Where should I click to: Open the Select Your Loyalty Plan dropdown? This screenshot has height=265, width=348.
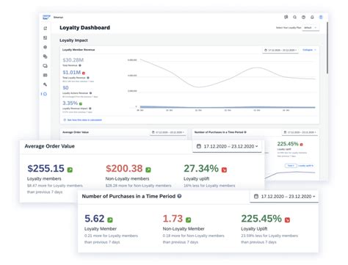click(x=310, y=28)
